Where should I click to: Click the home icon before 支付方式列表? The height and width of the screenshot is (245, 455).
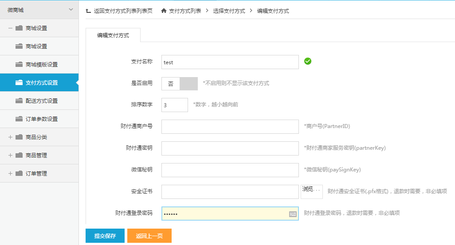pyautogui.click(x=164, y=11)
